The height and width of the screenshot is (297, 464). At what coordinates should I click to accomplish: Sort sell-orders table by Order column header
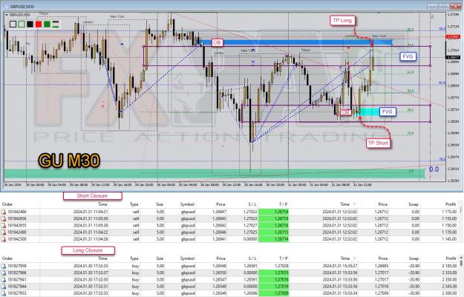click(x=7, y=204)
